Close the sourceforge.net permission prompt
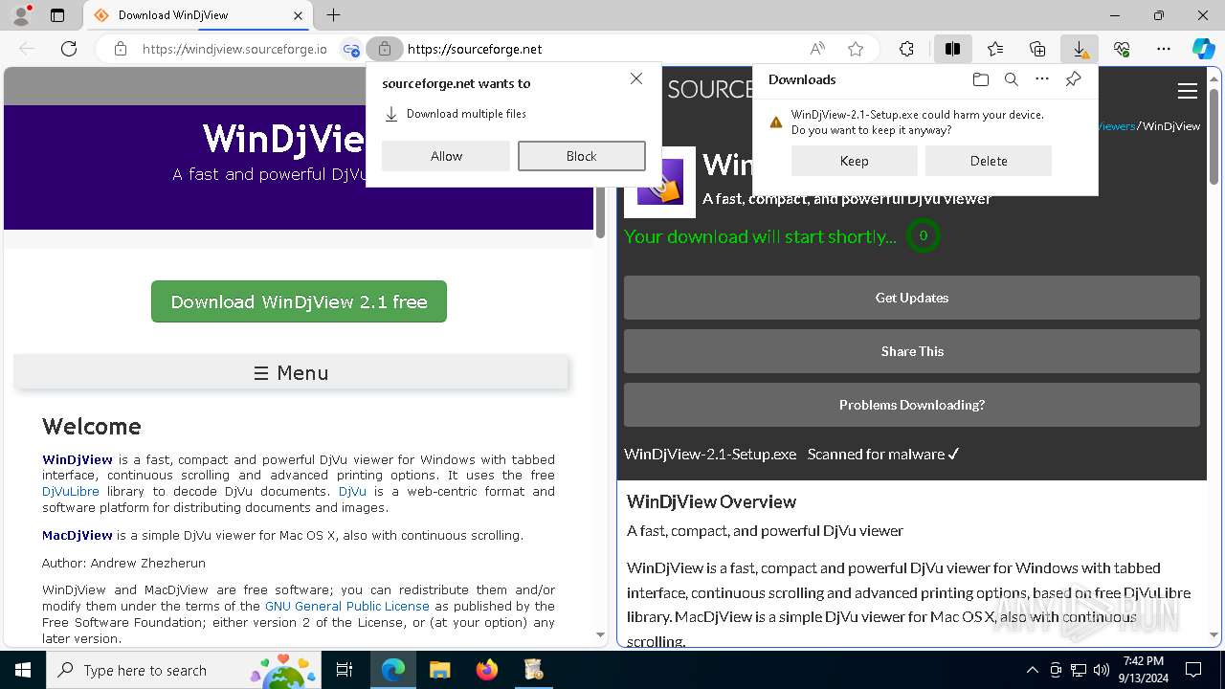The width and height of the screenshot is (1225, 689). tap(636, 78)
